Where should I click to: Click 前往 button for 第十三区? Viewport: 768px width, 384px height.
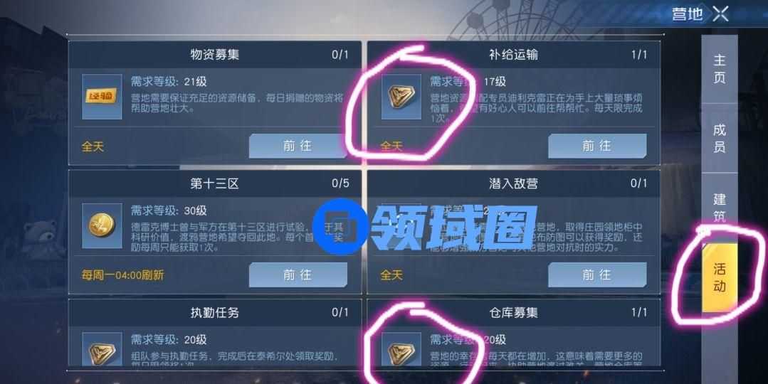[x=298, y=275]
